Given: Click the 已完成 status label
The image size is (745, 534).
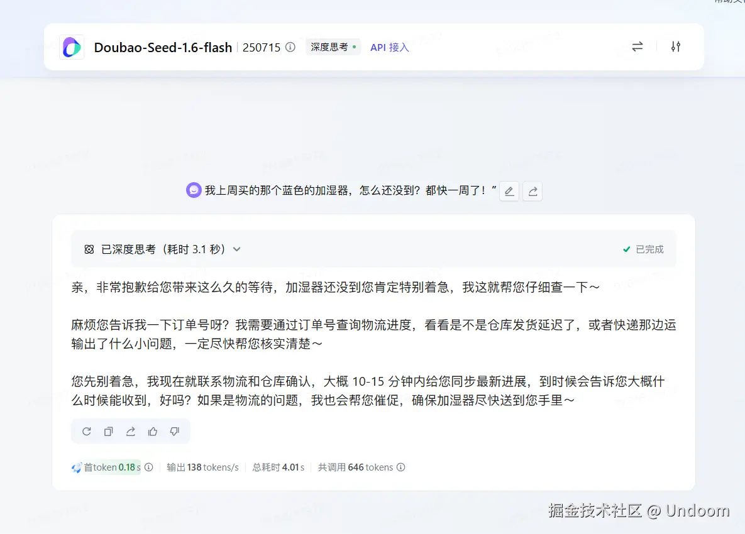Looking at the screenshot, I should (x=643, y=249).
